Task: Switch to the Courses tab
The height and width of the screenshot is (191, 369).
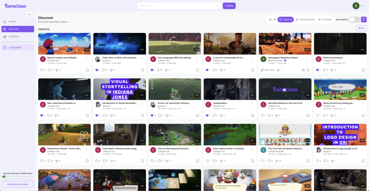Action: coord(325,19)
